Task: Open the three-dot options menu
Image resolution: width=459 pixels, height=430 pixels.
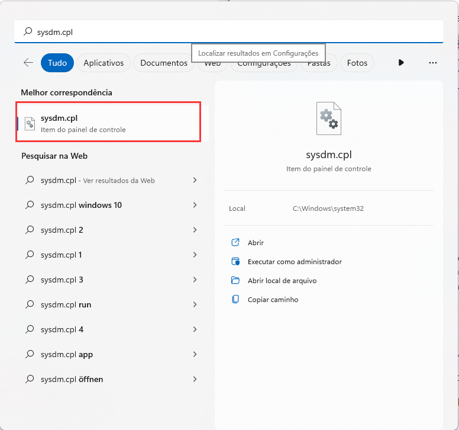Action: (x=432, y=63)
